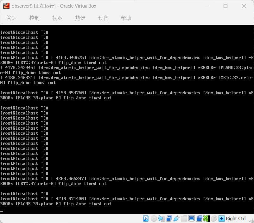Expand the 设备 menu
The height and width of the screenshot is (223, 254).
(x=103, y=18)
